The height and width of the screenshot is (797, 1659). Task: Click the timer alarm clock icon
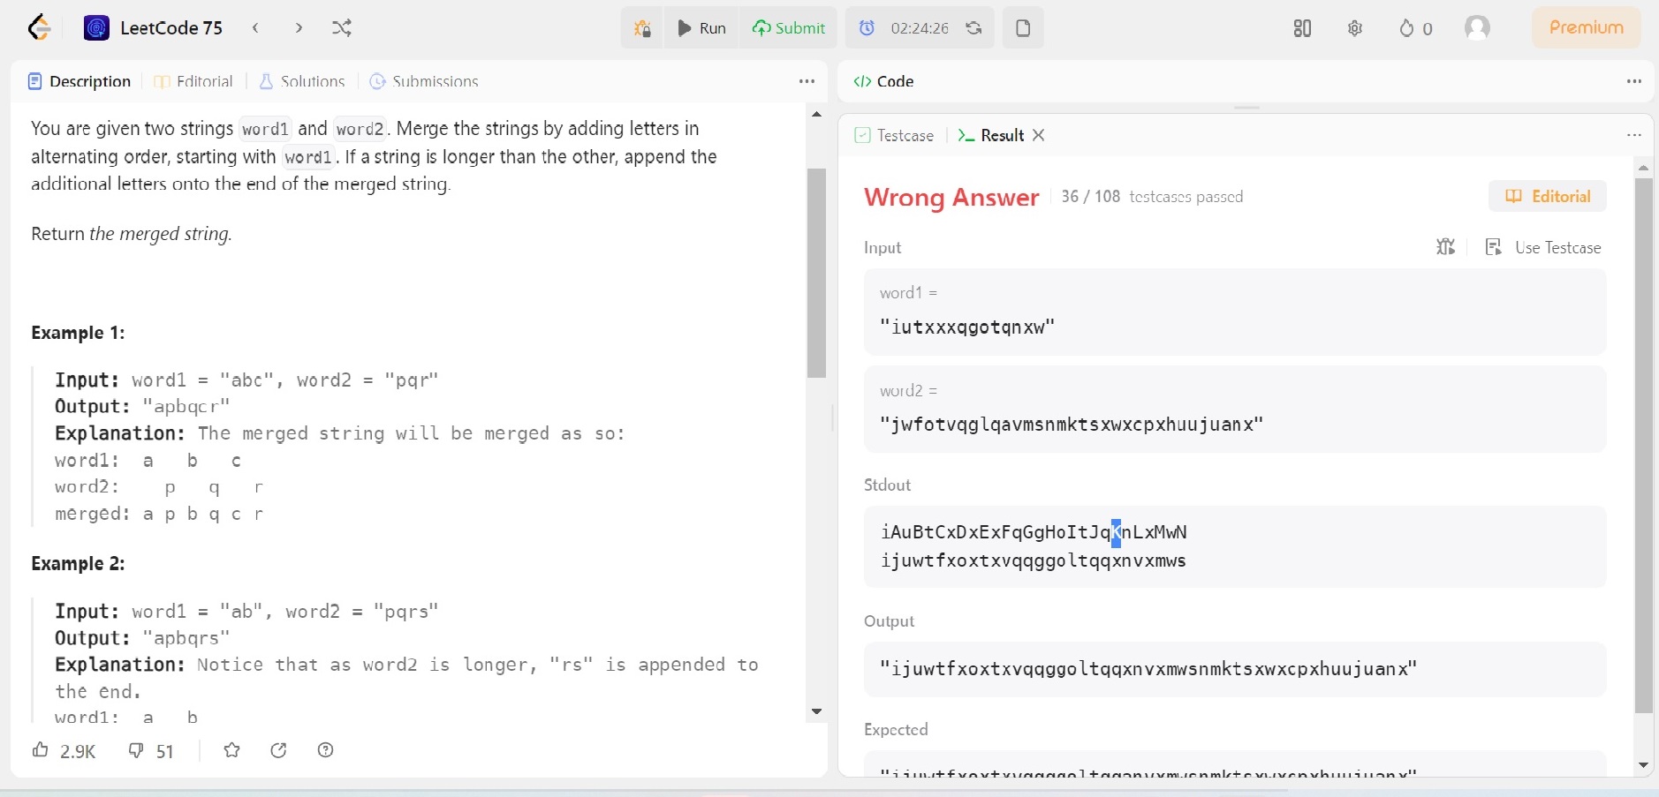pos(867,28)
